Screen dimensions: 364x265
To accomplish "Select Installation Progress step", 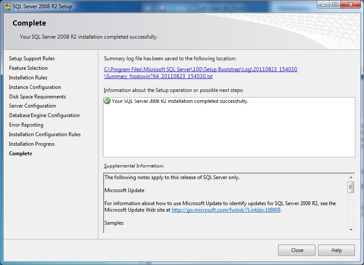I will (32, 144).
